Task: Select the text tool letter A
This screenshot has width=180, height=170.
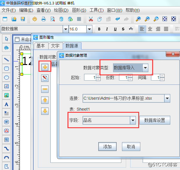Action: coord(7,104)
